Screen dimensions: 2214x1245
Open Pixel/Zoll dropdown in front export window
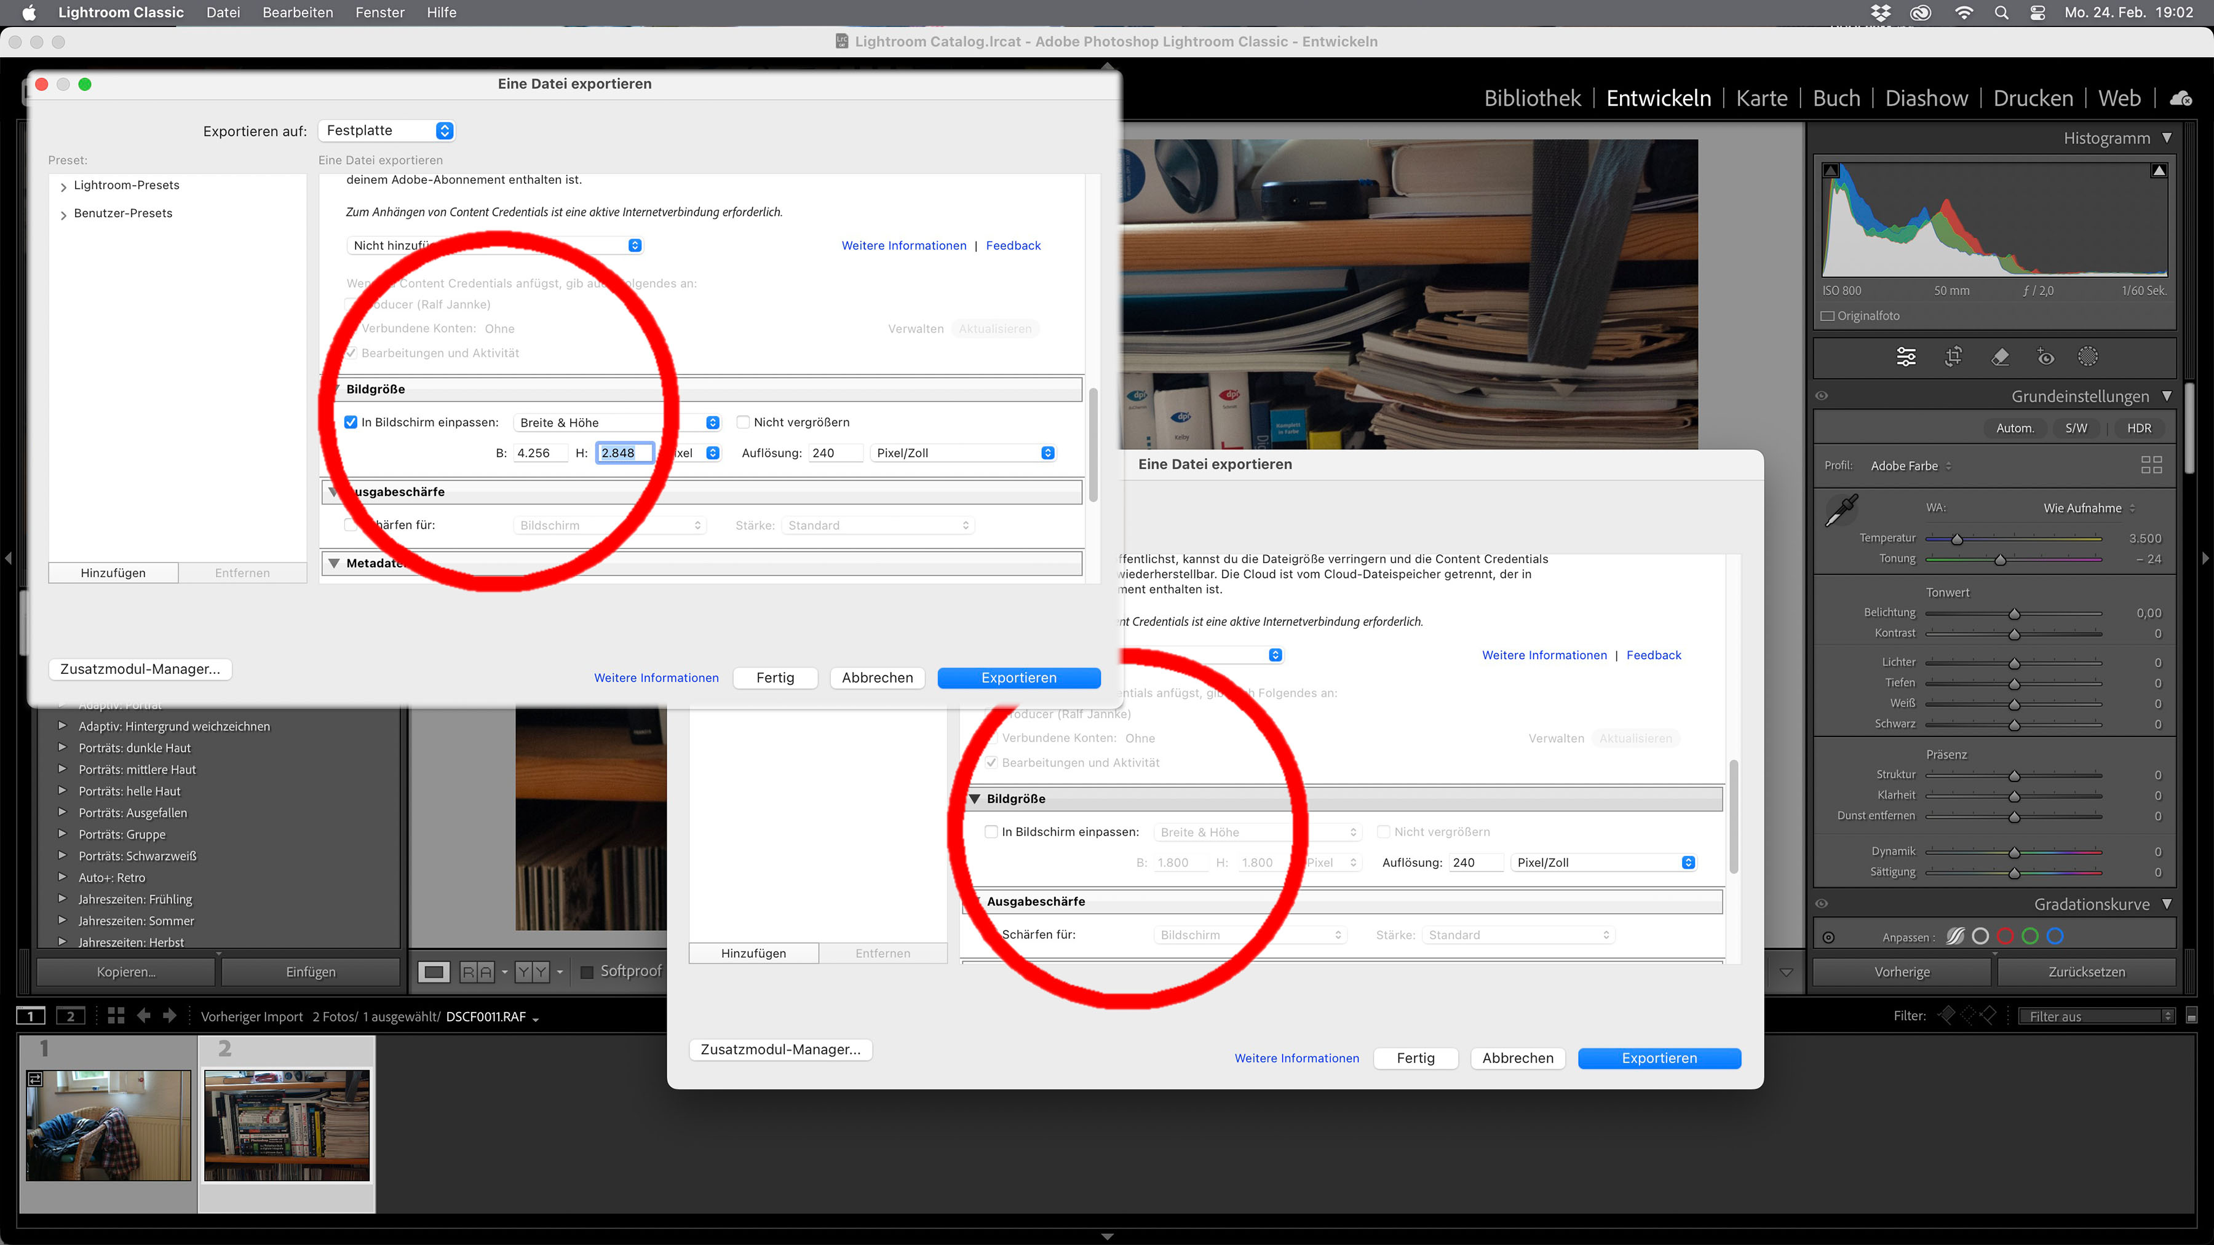(962, 453)
